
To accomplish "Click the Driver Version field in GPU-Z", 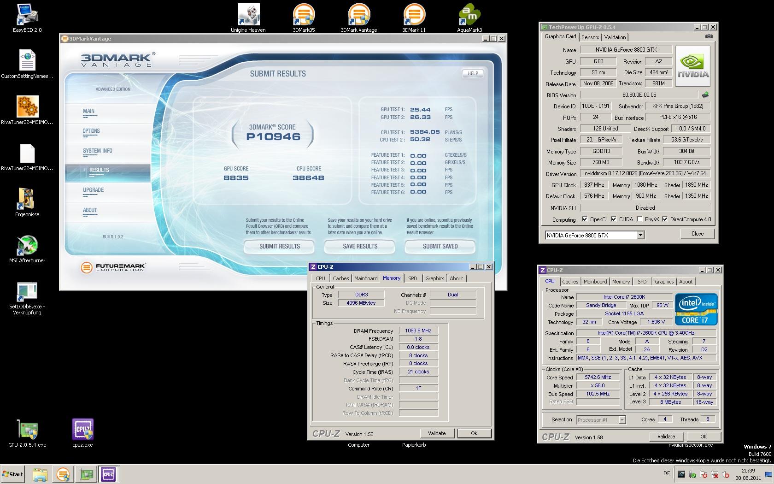I will tap(645, 173).
